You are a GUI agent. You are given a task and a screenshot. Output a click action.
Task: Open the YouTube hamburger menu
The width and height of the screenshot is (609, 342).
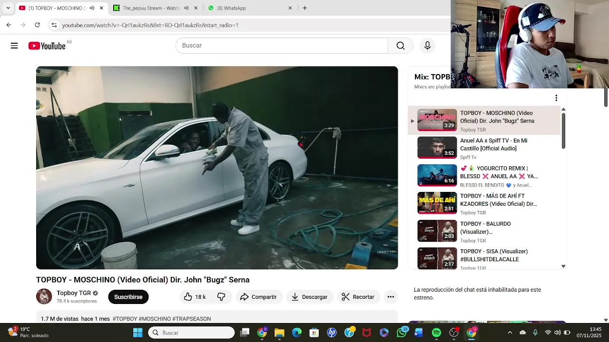[x=14, y=46]
